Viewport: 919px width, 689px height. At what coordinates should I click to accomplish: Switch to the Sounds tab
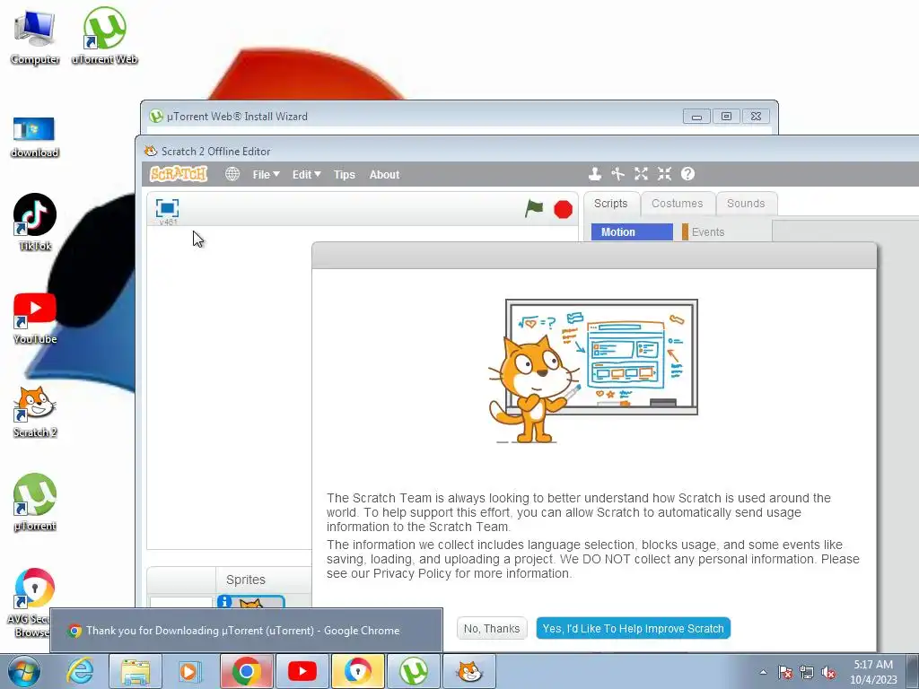pyautogui.click(x=746, y=204)
